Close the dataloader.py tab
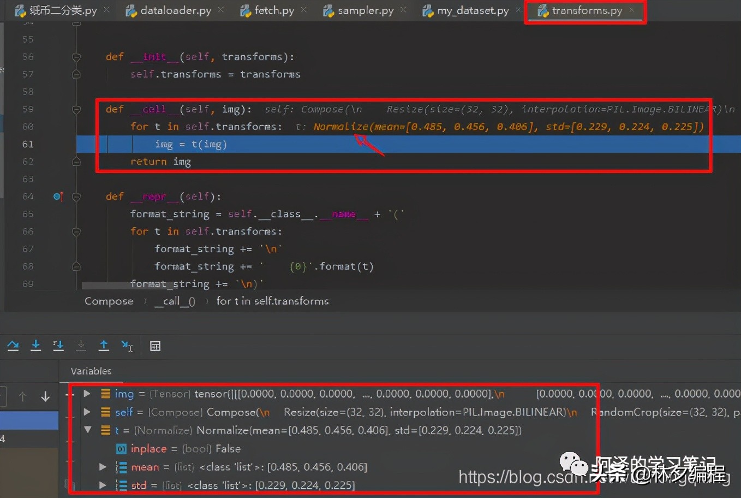The width and height of the screenshot is (741, 498). tap(220, 10)
